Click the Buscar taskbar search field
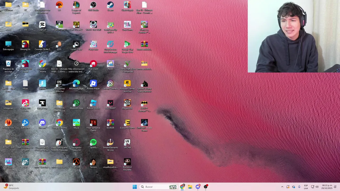 coord(159,187)
